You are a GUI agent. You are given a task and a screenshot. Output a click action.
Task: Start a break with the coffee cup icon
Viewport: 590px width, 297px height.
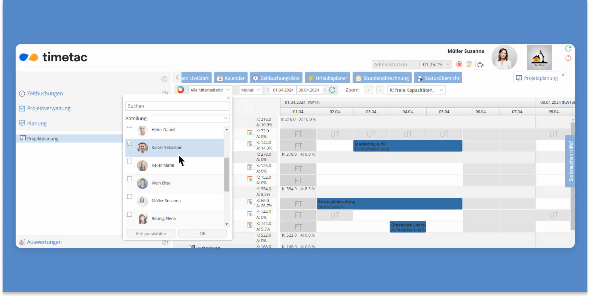(x=480, y=64)
